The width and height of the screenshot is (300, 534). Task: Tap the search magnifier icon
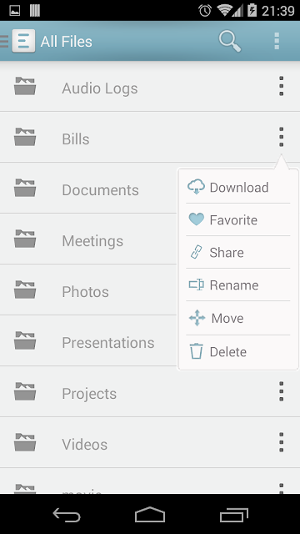[230, 41]
